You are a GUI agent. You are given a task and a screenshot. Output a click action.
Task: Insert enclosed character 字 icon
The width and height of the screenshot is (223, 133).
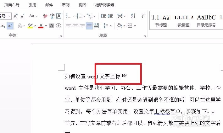(x=59, y=26)
